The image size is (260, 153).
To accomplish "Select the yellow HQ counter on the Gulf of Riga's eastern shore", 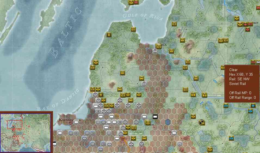I will 174,24.
